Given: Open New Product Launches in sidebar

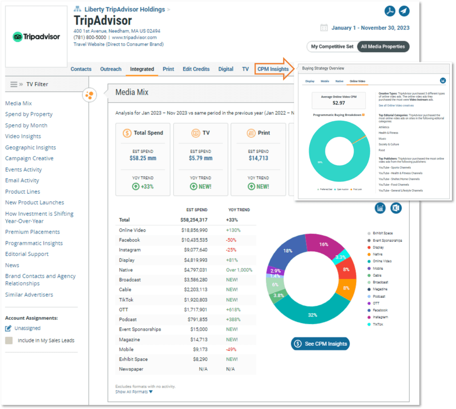Looking at the screenshot, I should coord(35,202).
